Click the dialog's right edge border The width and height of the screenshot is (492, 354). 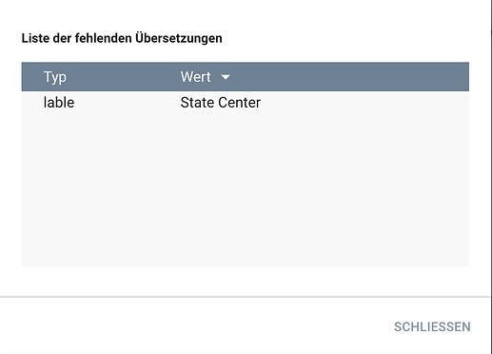coord(491,177)
